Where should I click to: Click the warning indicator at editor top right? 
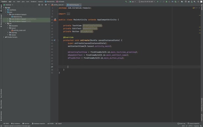[x=194, y=8]
